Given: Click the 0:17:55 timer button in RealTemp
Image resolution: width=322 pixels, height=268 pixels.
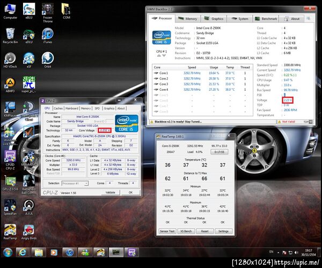Looking at the screenshot, I should point(219,152).
